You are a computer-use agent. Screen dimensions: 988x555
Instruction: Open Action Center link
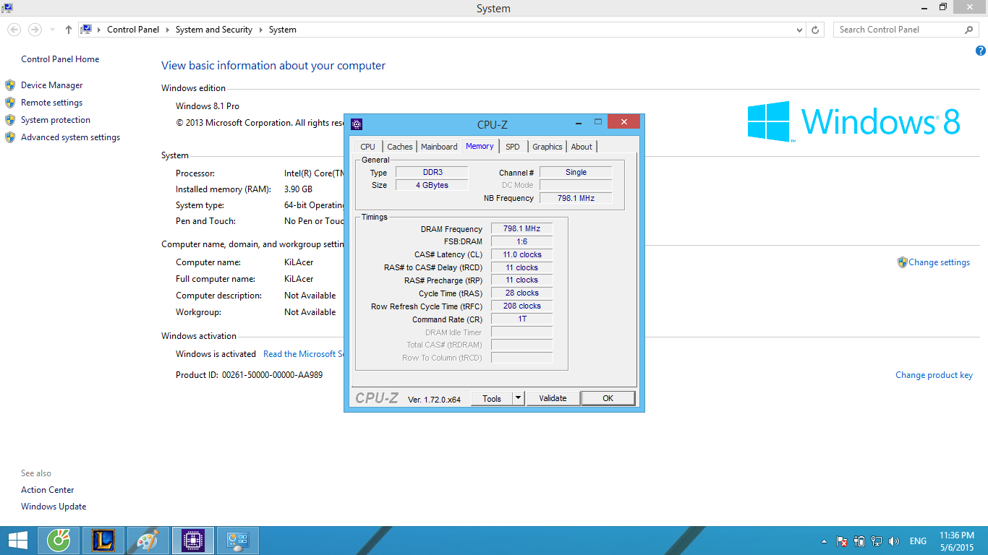47,490
